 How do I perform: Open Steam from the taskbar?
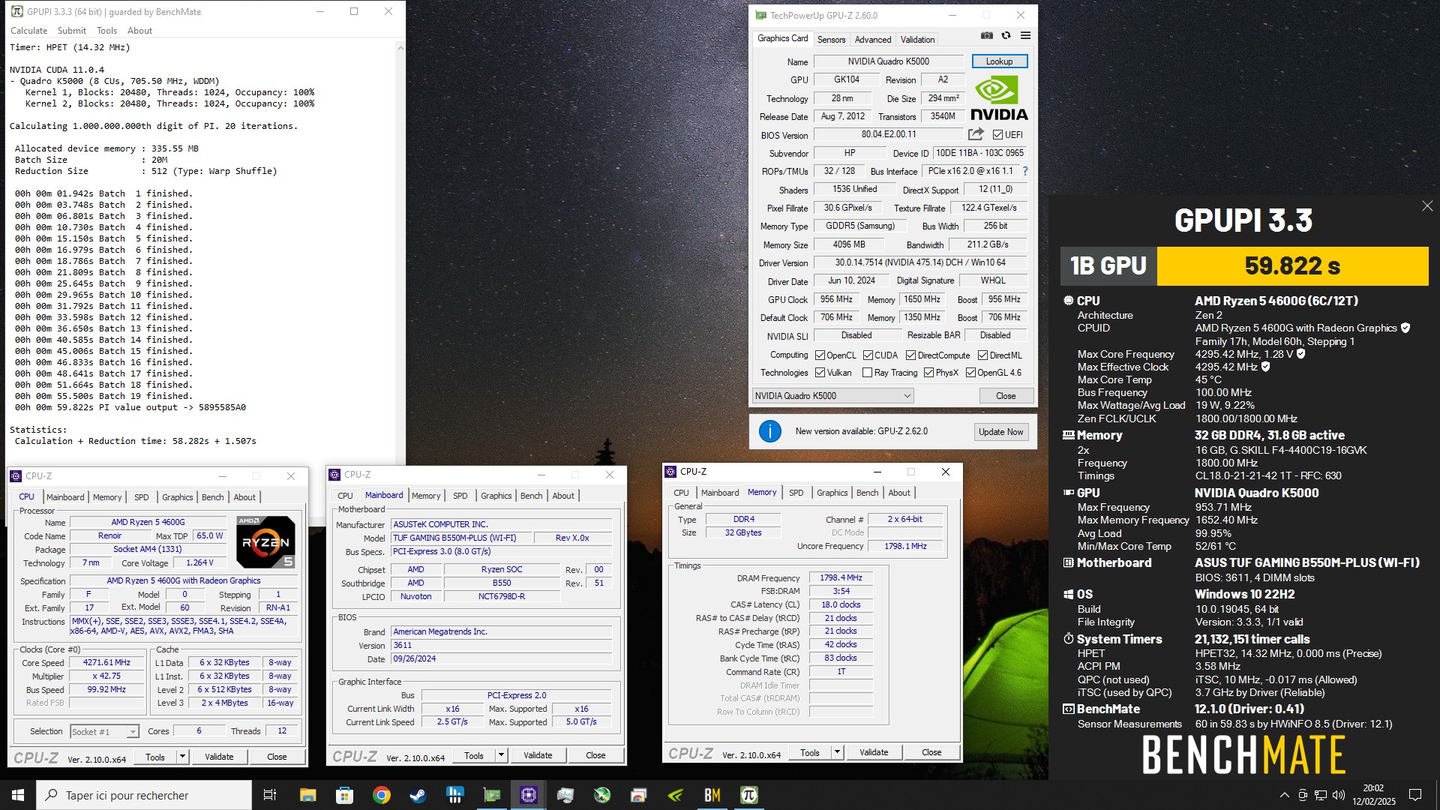coord(418,795)
